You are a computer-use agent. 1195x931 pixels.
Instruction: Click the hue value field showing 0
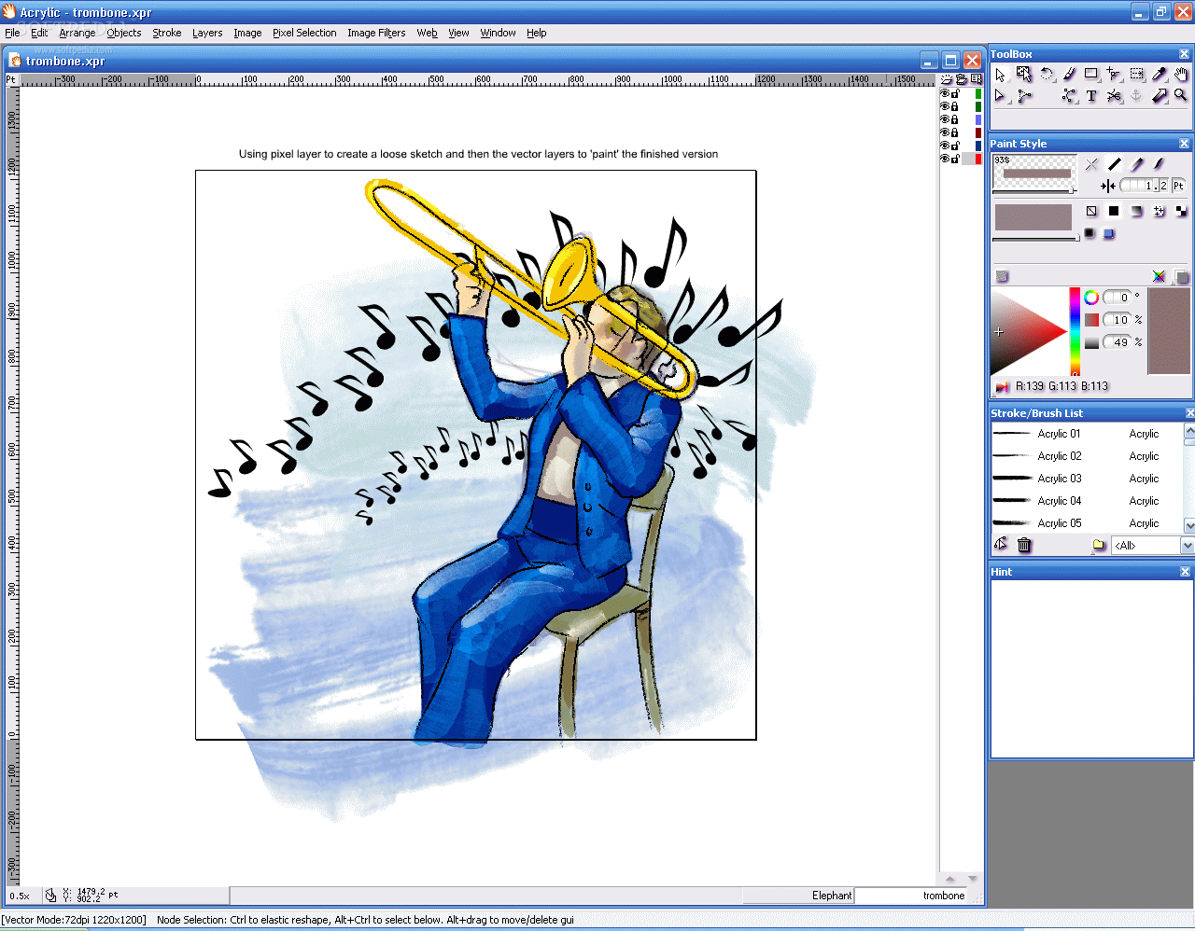point(1118,298)
